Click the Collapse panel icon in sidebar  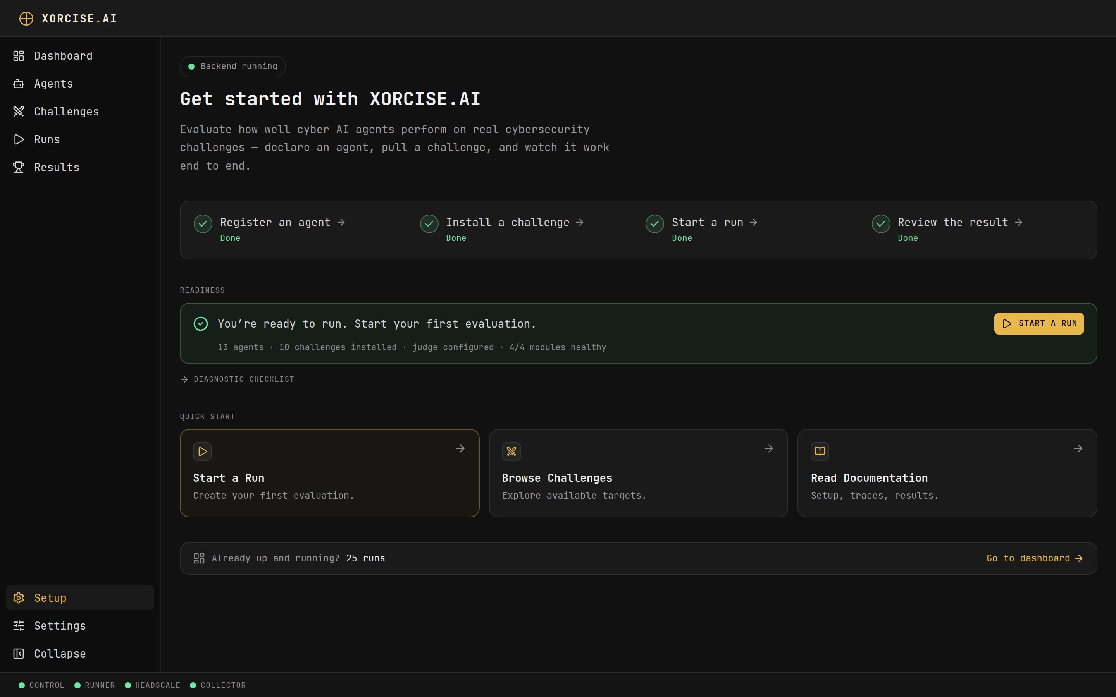pyautogui.click(x=19, y=654)
